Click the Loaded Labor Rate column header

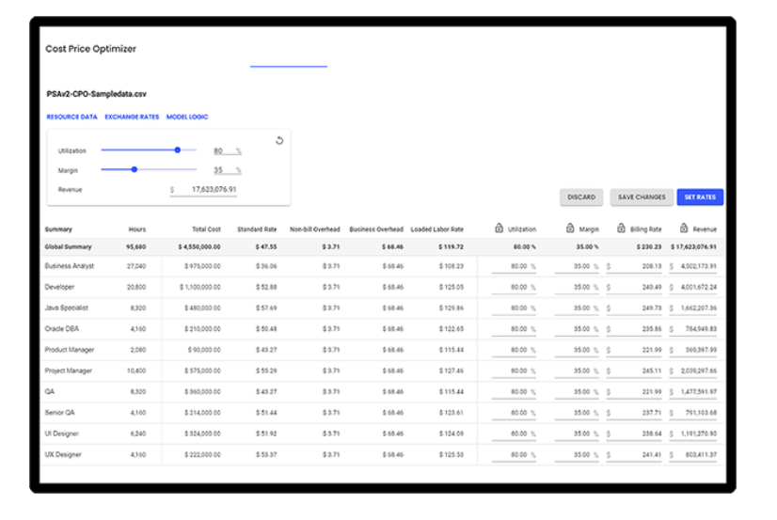pyautogui.click(x=437, y=229)
